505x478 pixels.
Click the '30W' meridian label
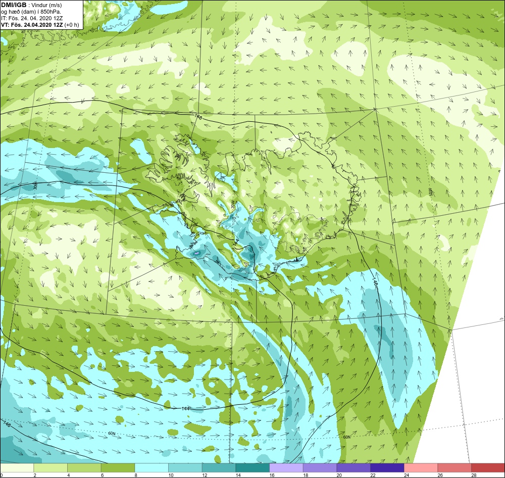click(x=35, y=185)
